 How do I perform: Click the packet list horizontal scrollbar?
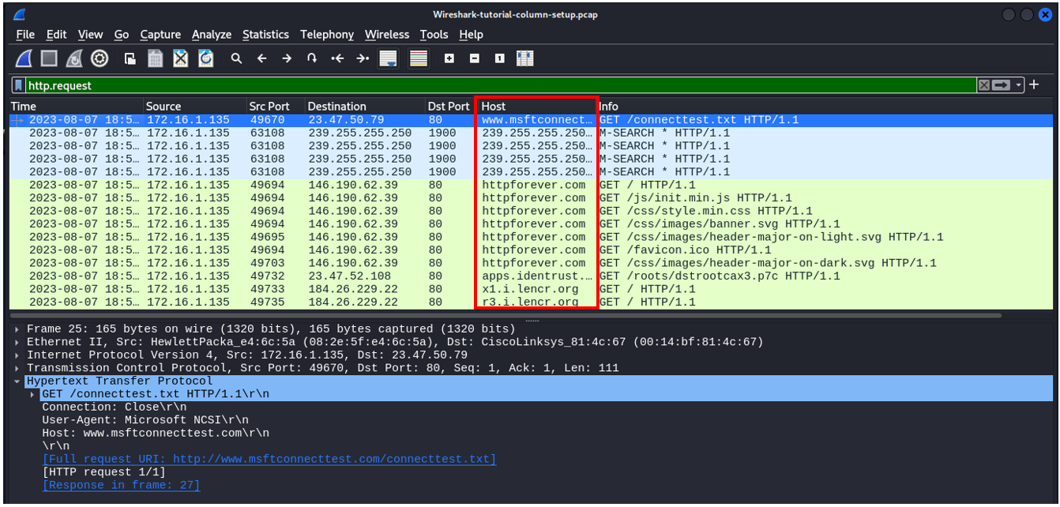[x=506, y=315]
